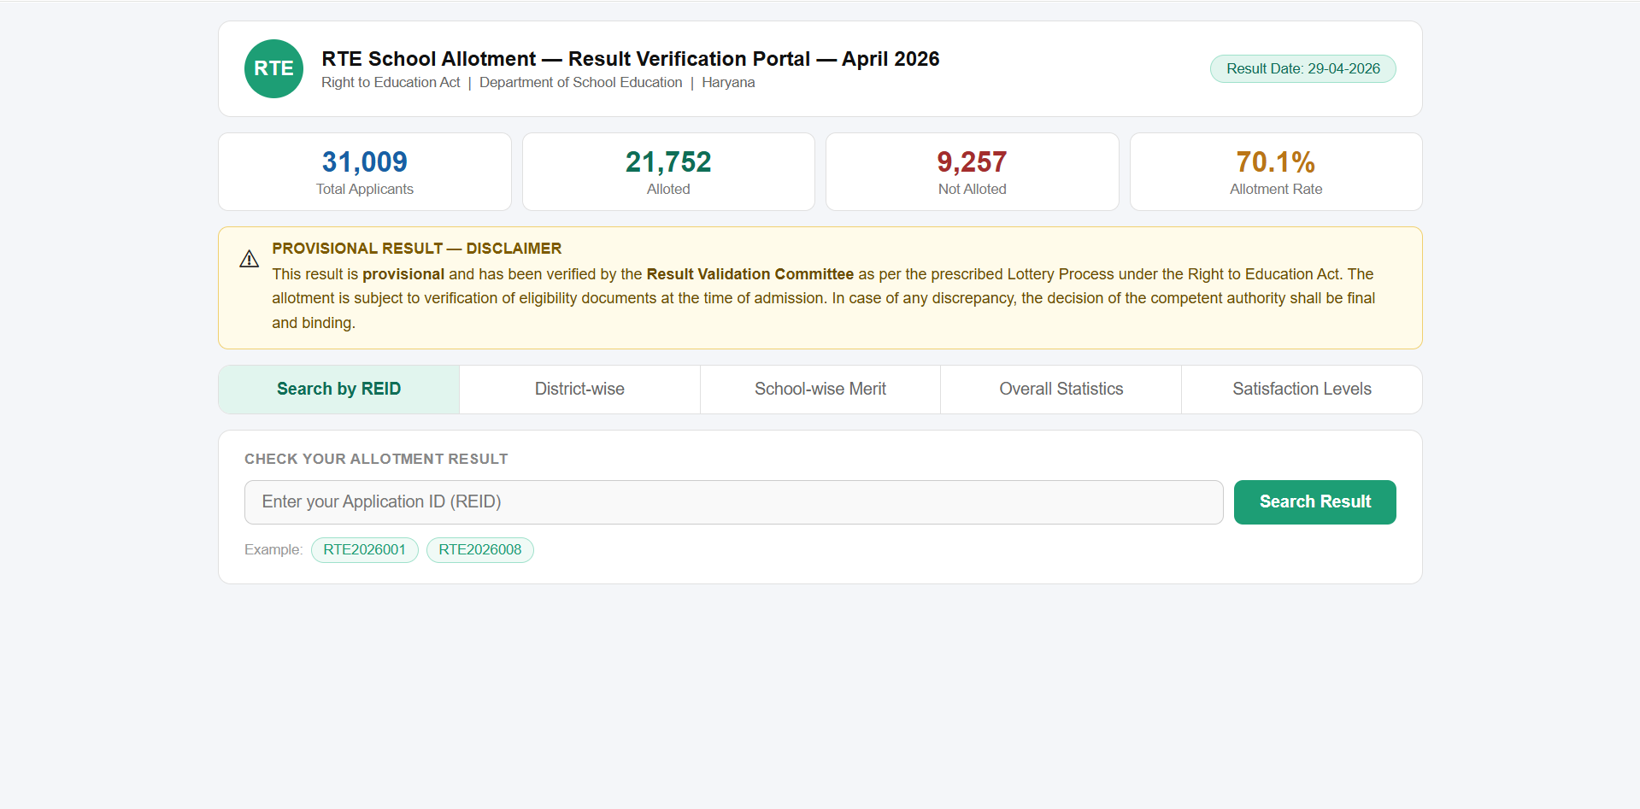Select the Alloted 21,752 stat card
This screenshot has height=809, width=1640.
[668, 172]
